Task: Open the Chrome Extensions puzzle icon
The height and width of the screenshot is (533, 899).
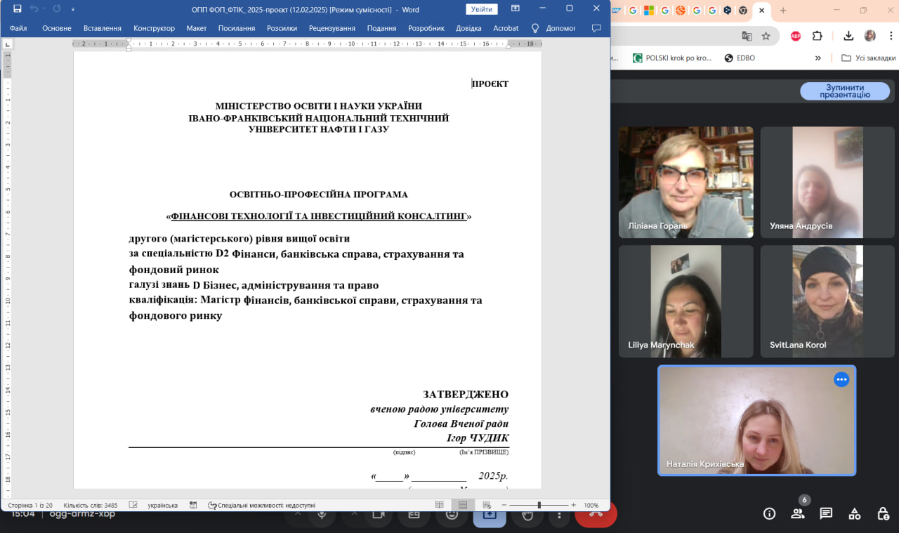Action: 818,36
